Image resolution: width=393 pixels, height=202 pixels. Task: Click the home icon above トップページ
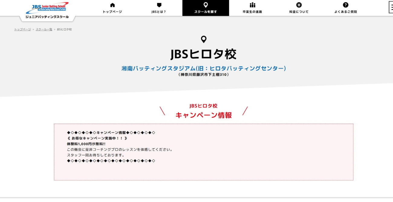pyautogui.click(x=112, y=5)
